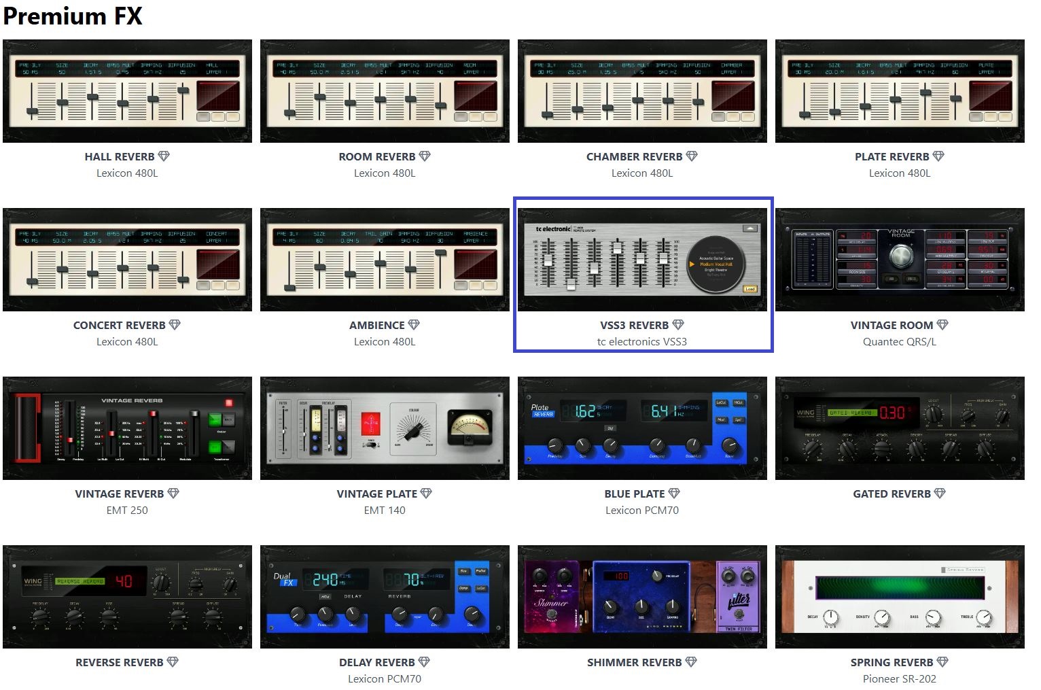Click the REVERSE REVERB title

120,663
